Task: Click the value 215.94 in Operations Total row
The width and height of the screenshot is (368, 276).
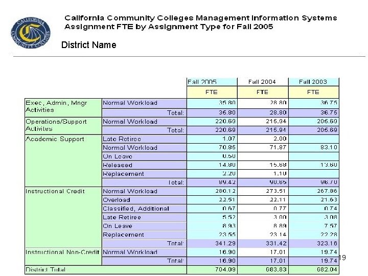Action: [276, 130]
